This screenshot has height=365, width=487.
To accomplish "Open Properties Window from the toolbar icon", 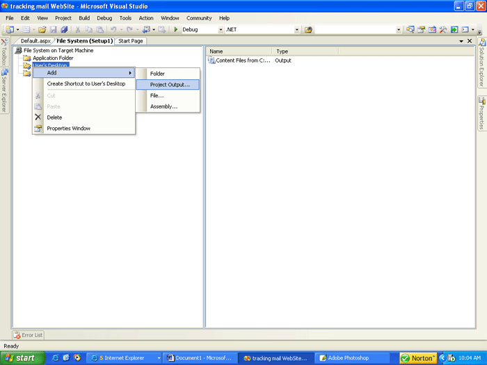I will [x=421, y=29].
